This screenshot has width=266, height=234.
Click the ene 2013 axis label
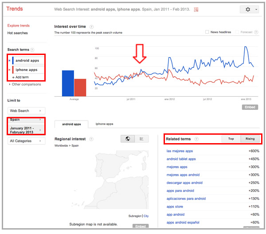246,99
